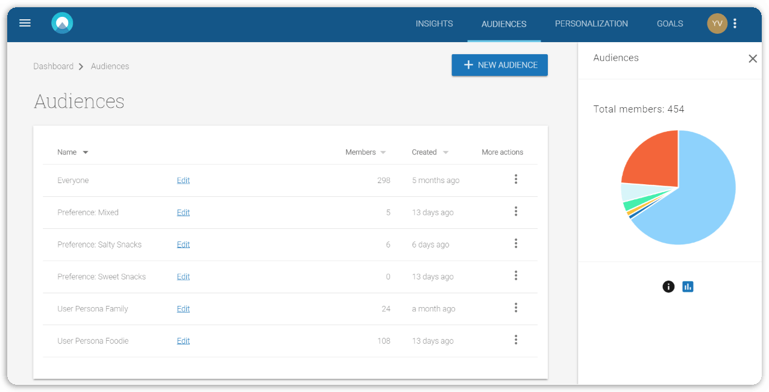Open more actions for Everyone row
Image resolution: width=769 pixels, height=392 pixels.
point(515,179)
